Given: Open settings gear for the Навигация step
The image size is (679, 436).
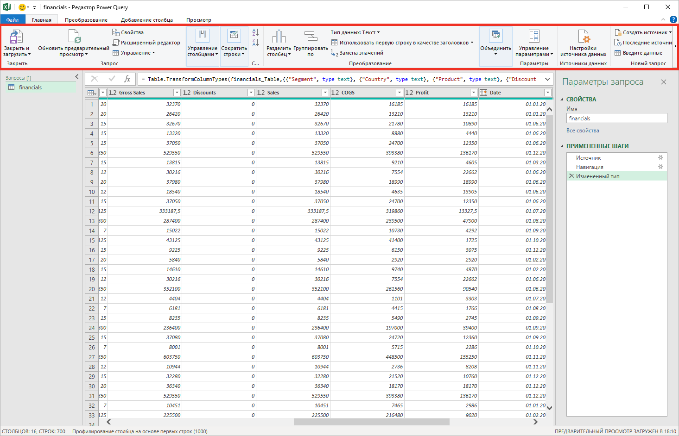Looking at the screenshot, I should coord(661,167).
